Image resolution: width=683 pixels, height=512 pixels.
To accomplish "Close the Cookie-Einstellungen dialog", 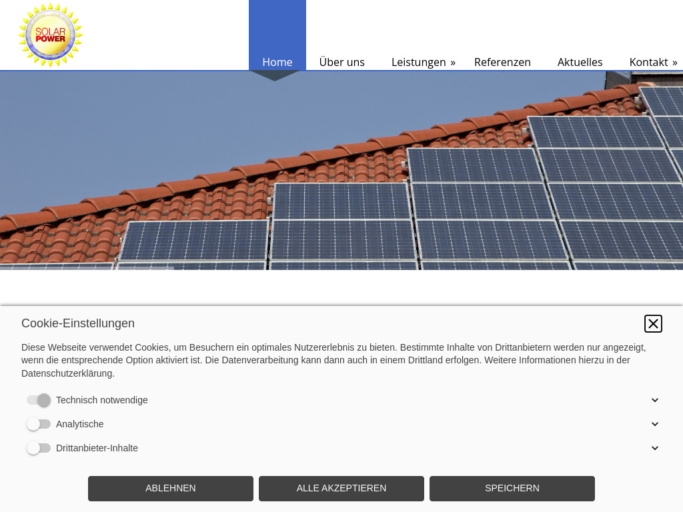I will click(653, 323).
